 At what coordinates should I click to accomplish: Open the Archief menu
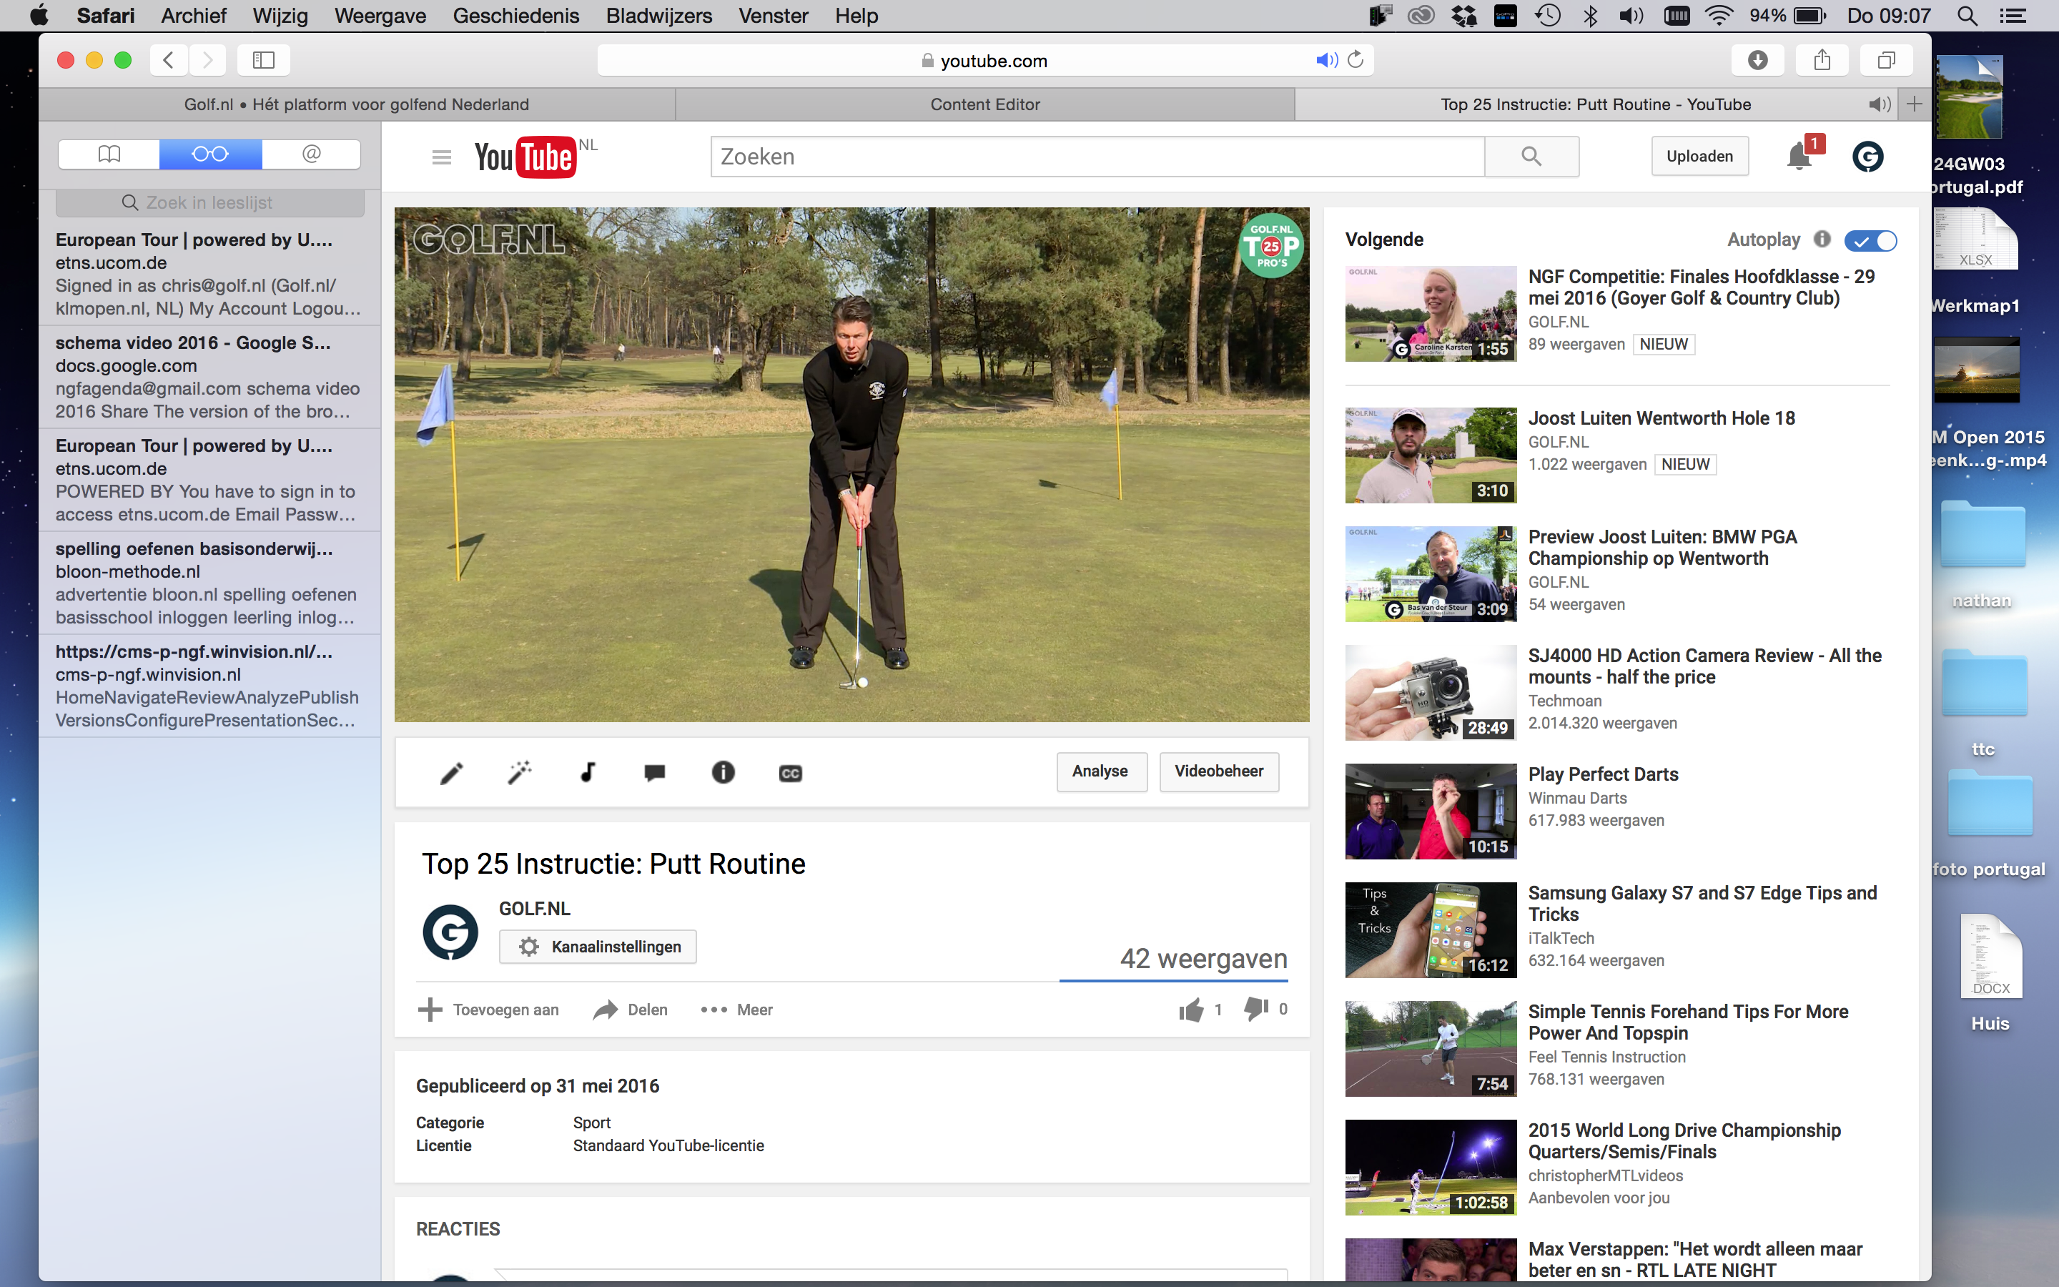pos(193,15)
